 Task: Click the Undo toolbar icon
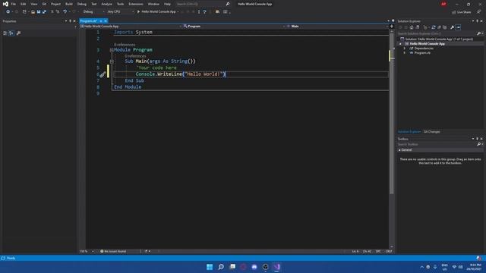(65, 12)
